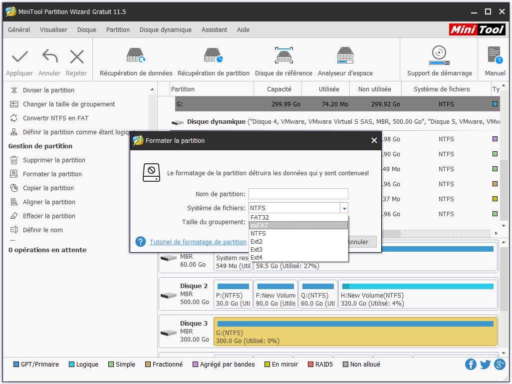This screenshot has width=512, height=384.
Task: Click the Nom de partition text field
Action: pyautogui.click(x=298, y=194)
